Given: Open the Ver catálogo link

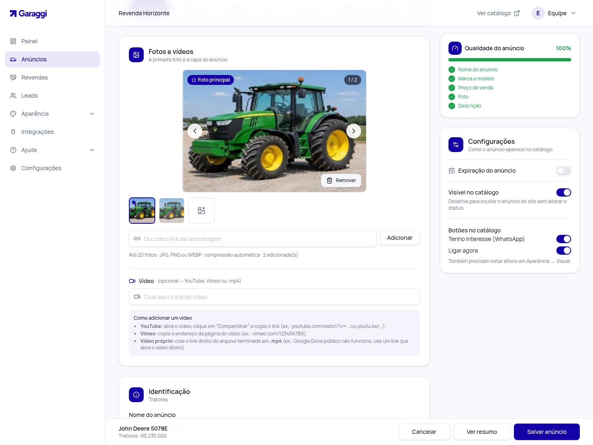Looking at the screenshot, I should click(x=498, y=13).
